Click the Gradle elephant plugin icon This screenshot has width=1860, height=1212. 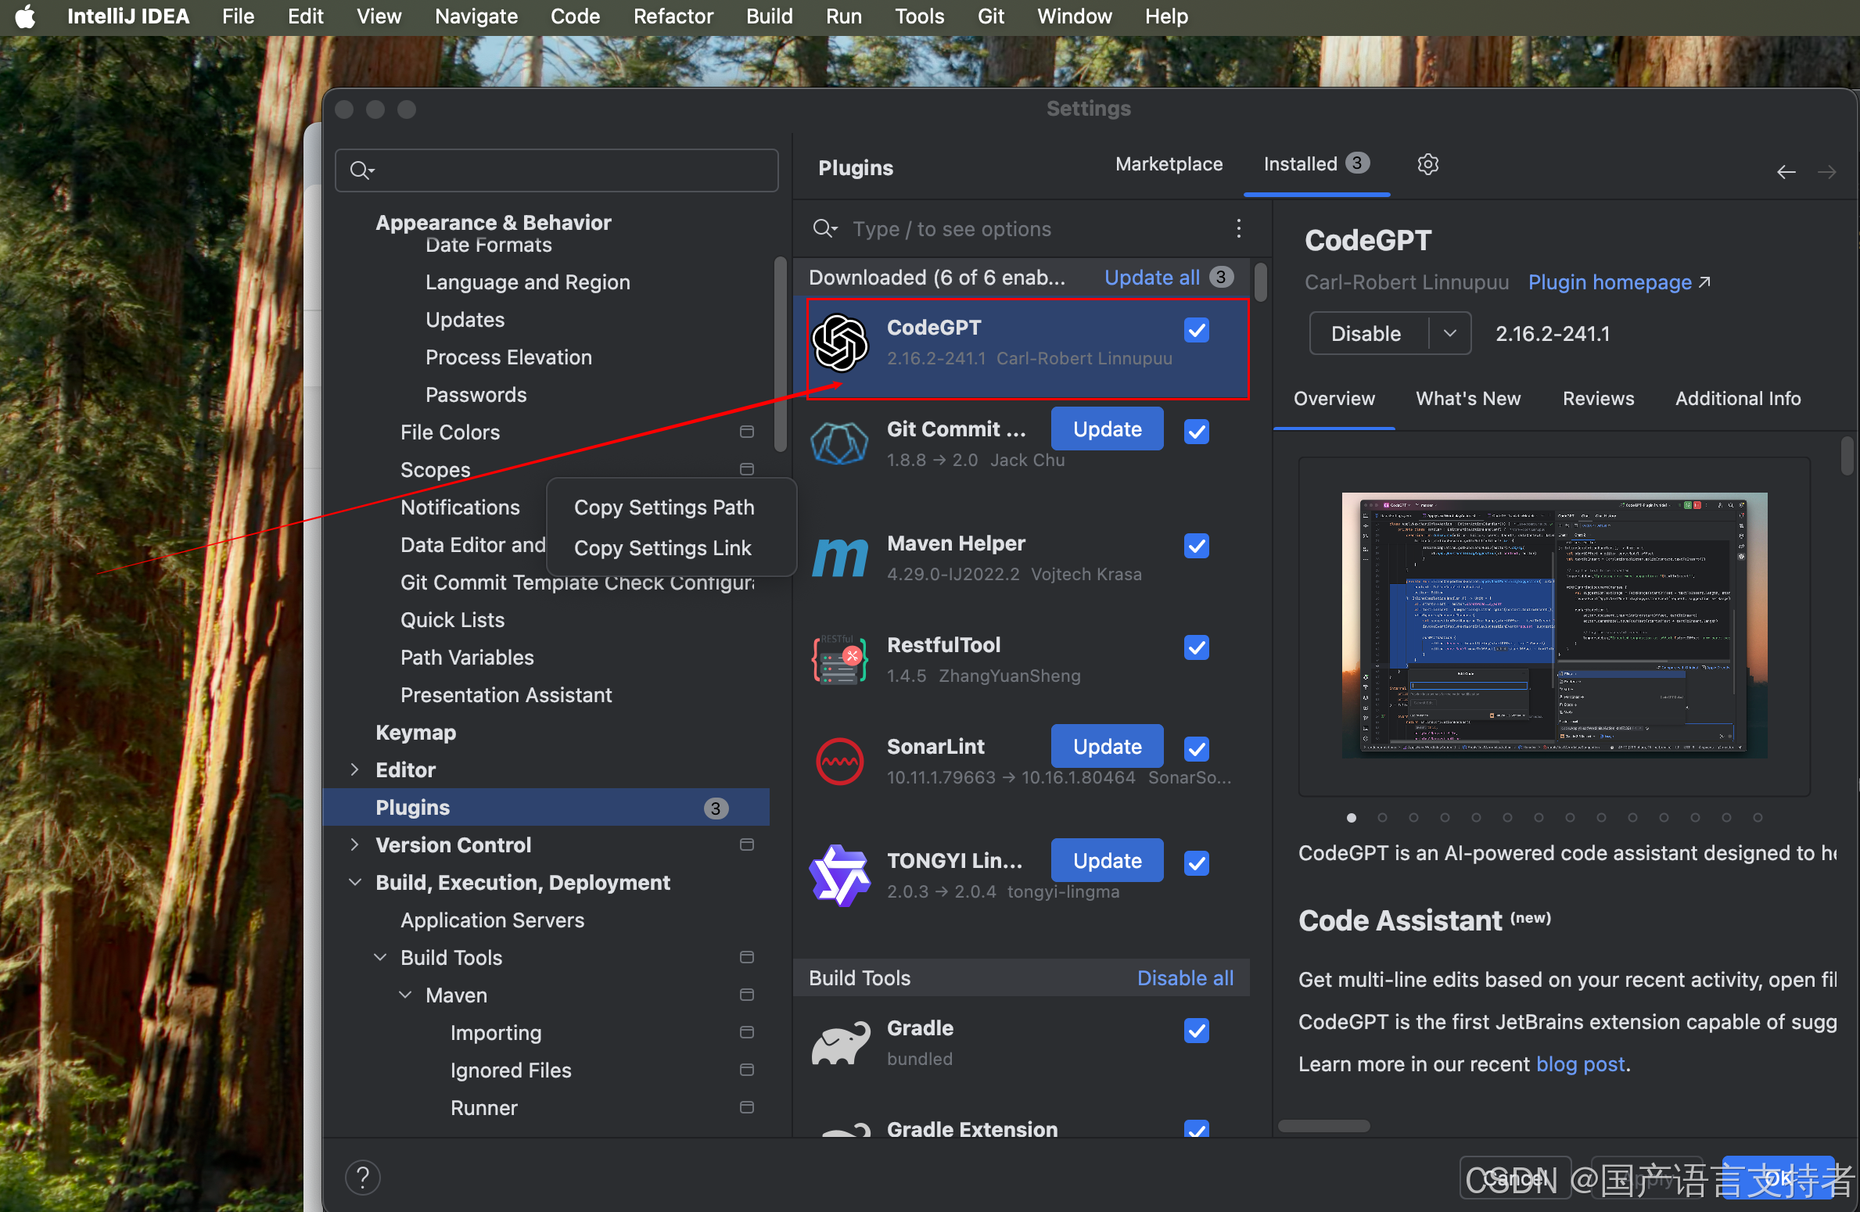click(839, 1042)
